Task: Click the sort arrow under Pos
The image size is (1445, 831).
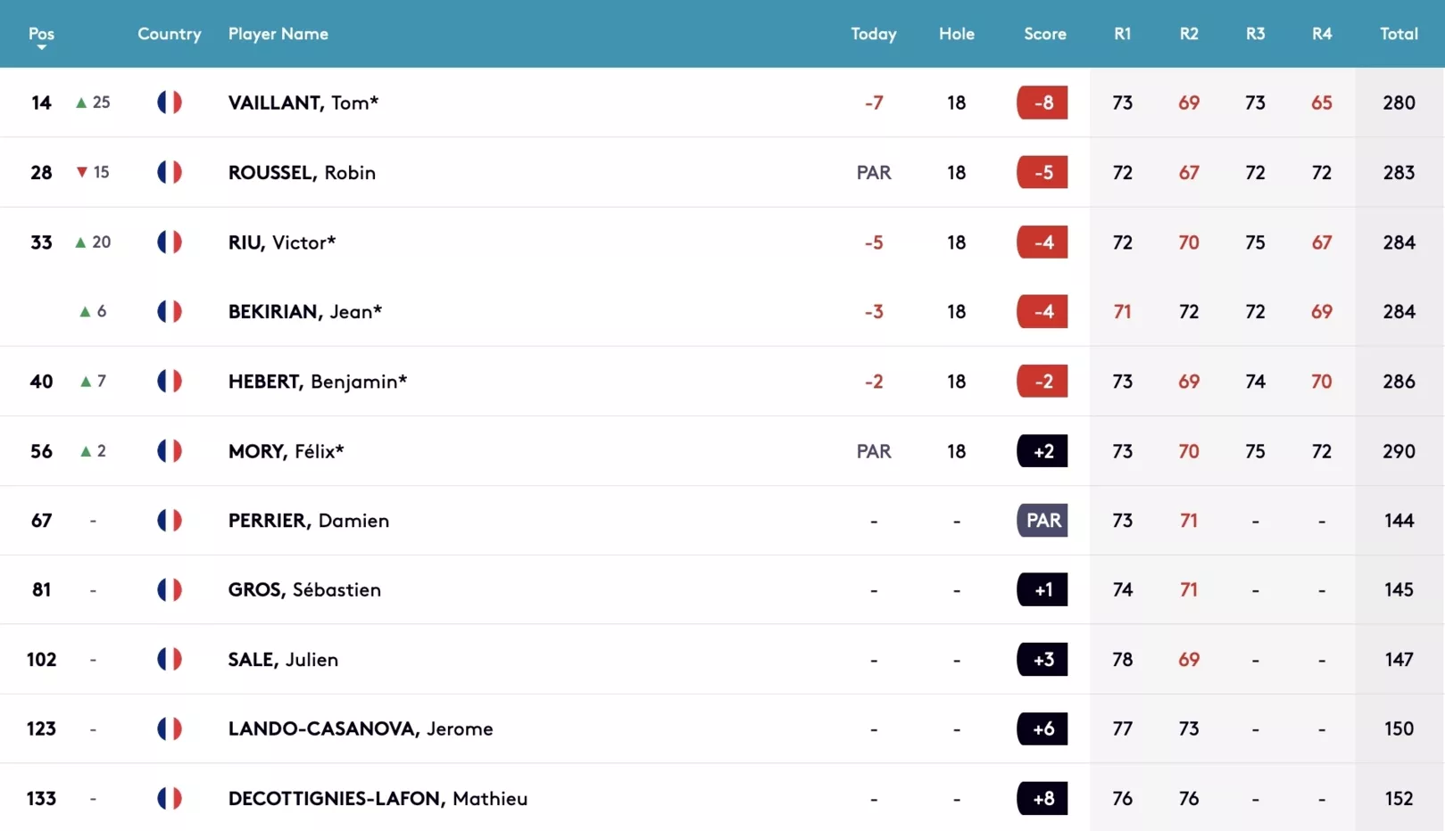Action: tap(41, 47)
